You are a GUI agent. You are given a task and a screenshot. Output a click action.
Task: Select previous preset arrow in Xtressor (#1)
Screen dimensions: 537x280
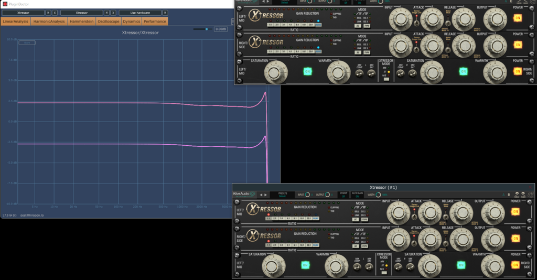(x=261, y=195)
